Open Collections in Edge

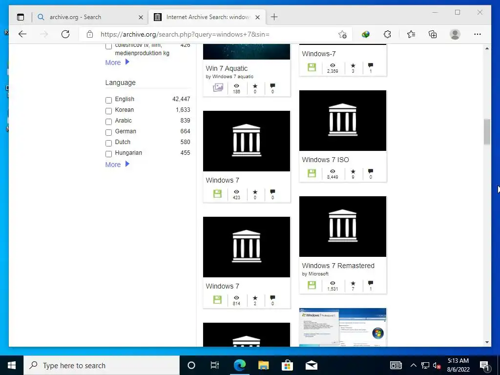[x=433, y=34]
